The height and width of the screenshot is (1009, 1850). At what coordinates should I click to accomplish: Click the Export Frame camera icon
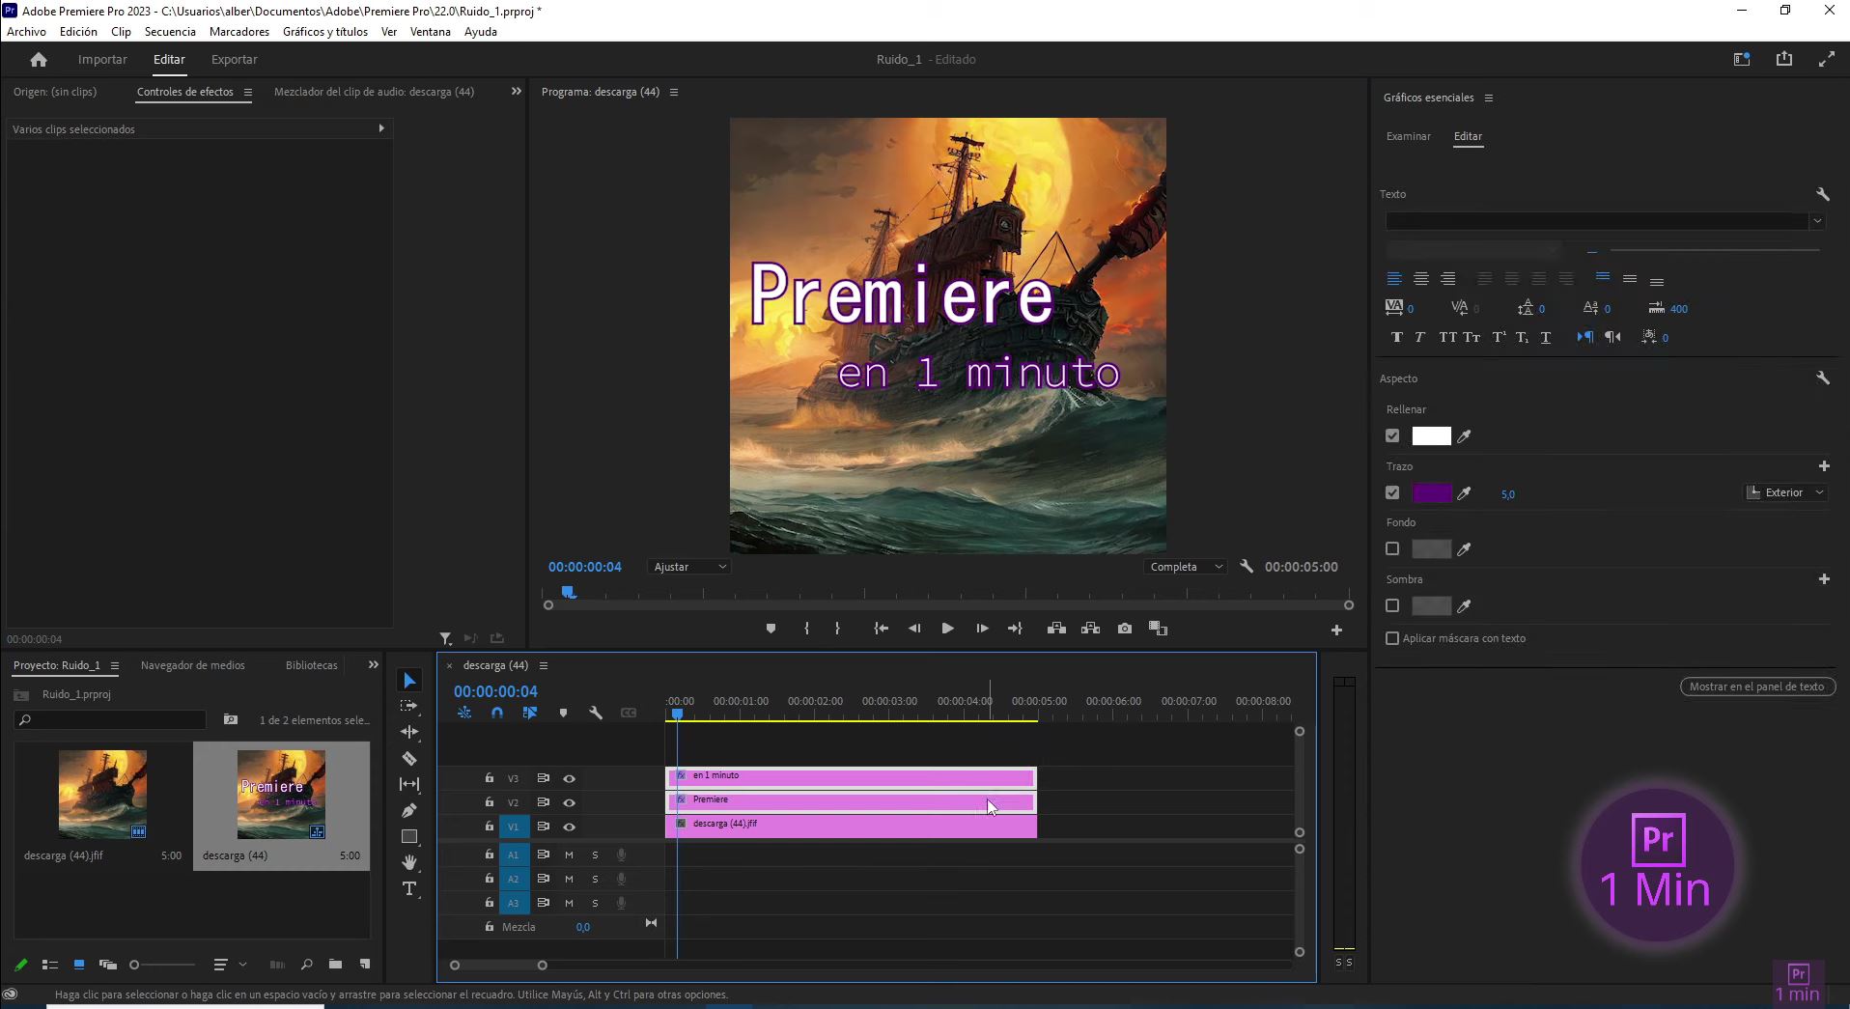tap(1125, 629)
